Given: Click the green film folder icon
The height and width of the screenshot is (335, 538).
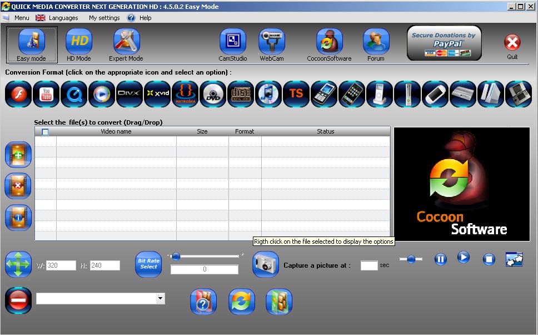Looking at the screenshot, I should point(279,302).
